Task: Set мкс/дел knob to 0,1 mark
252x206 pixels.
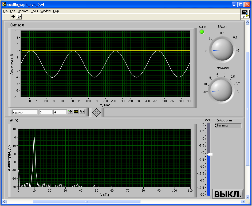Action: point(239,91)
